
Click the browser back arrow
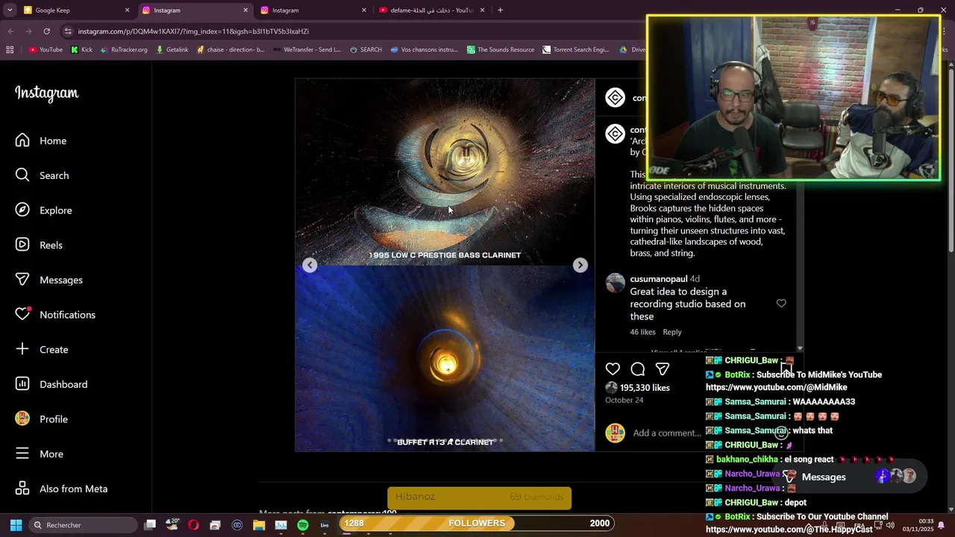pyautogui.click(x=10, y=31)
